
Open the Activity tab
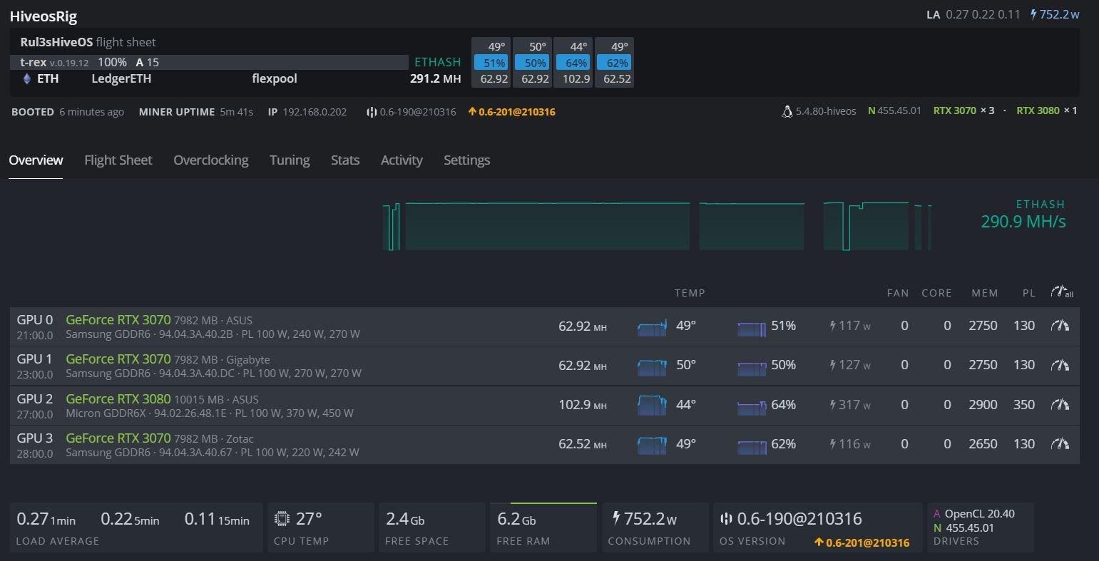click(401, 160)
